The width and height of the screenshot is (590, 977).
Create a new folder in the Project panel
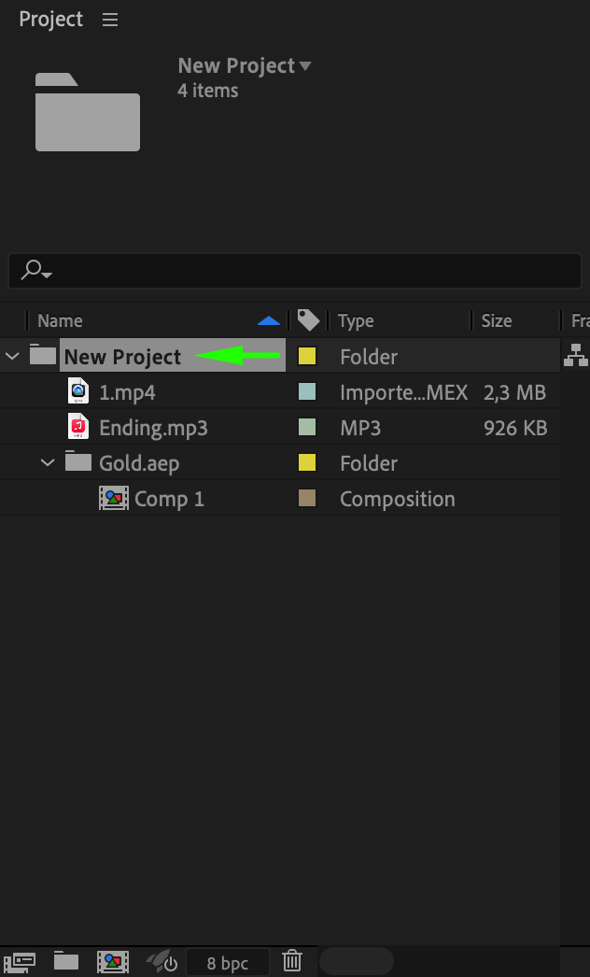(x=65, y=960)
